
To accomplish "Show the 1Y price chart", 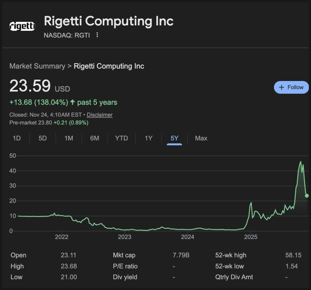I will 148,138.
